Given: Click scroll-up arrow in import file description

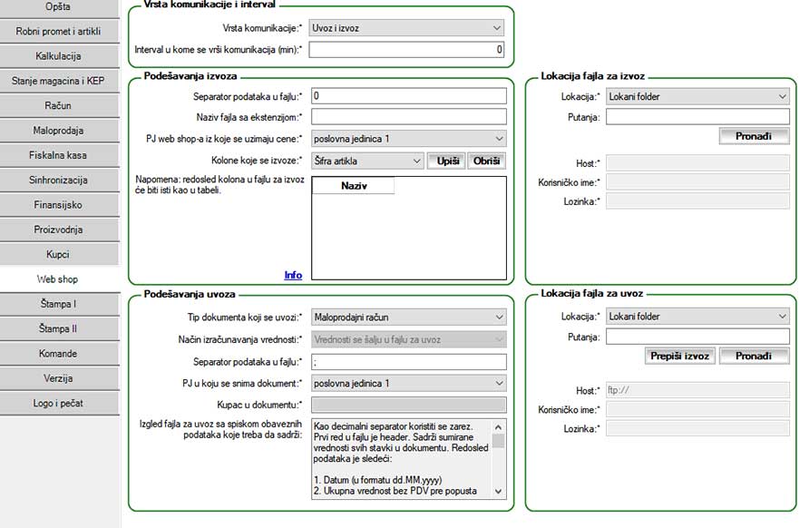Looking at the screenshot, I should coord(498,426).
